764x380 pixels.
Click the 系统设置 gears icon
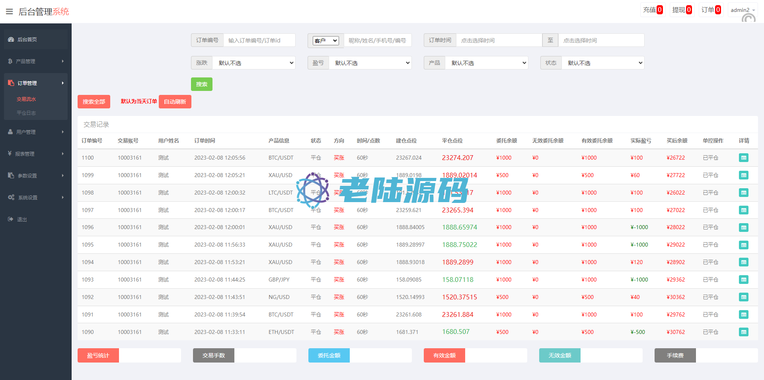click(x=11, y=197)
